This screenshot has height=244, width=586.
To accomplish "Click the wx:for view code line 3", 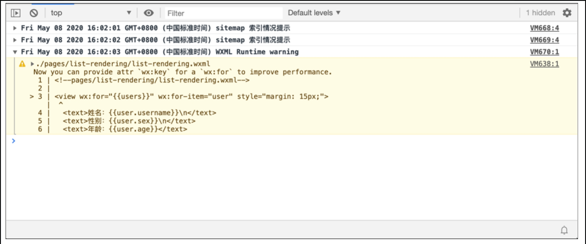I will pos(191,96).
